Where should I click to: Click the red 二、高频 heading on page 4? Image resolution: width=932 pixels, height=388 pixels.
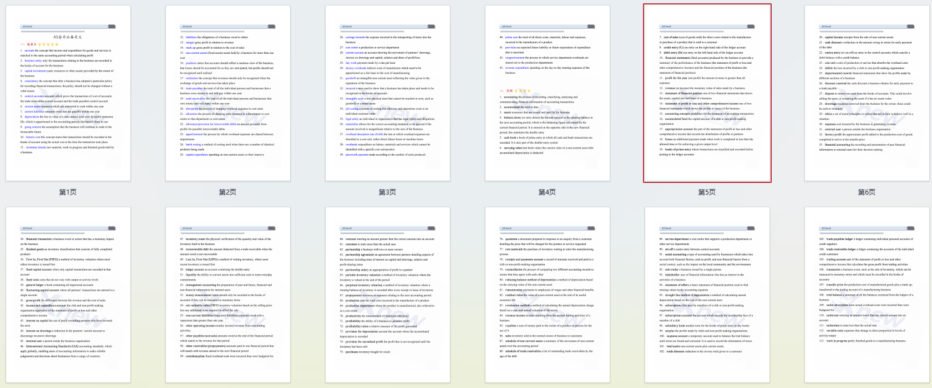click(506, 90)
